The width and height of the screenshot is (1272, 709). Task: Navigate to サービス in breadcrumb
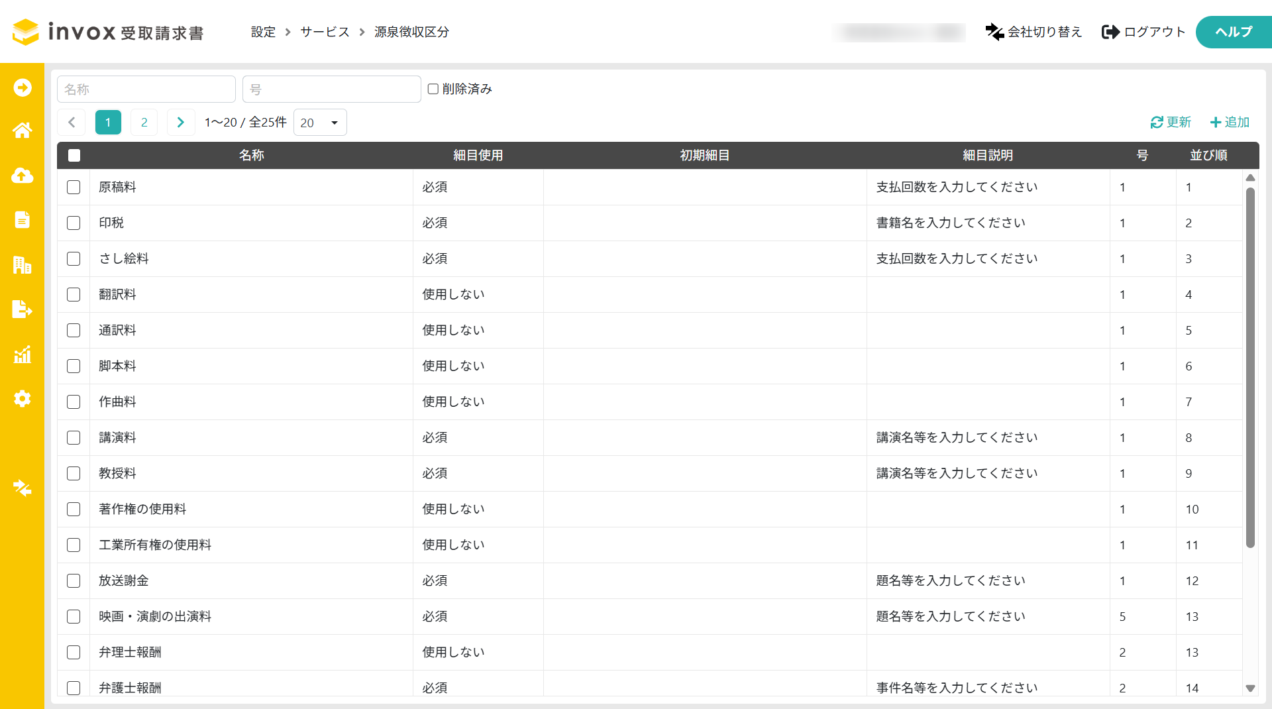pyautogui.click(x=325, y=32)
